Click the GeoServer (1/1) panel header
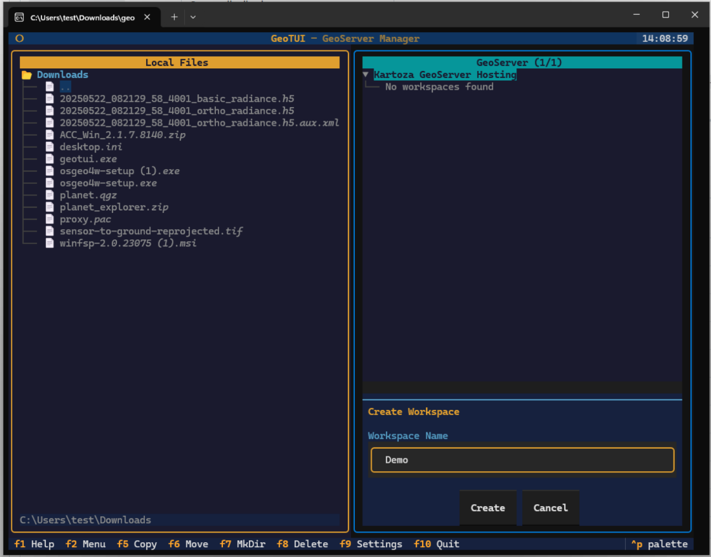711x557 pixels. tap(522, 63)
